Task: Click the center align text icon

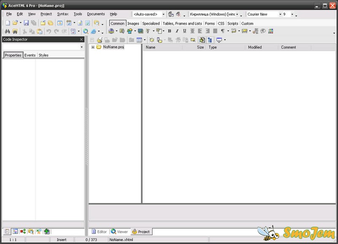Action: [192, 31]
